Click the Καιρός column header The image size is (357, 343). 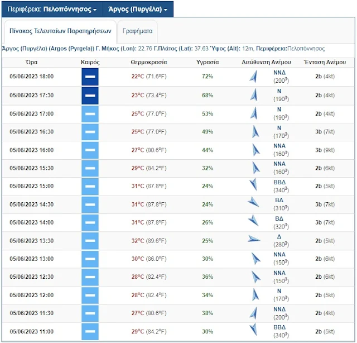tap(90, 62)
